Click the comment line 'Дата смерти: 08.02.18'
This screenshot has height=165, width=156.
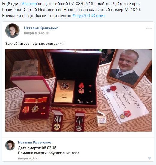pos(37,148)
